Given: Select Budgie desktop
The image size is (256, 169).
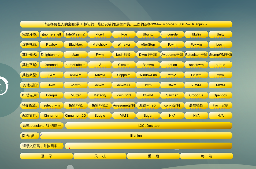Looking at the screenshot, I should [100, 116].
